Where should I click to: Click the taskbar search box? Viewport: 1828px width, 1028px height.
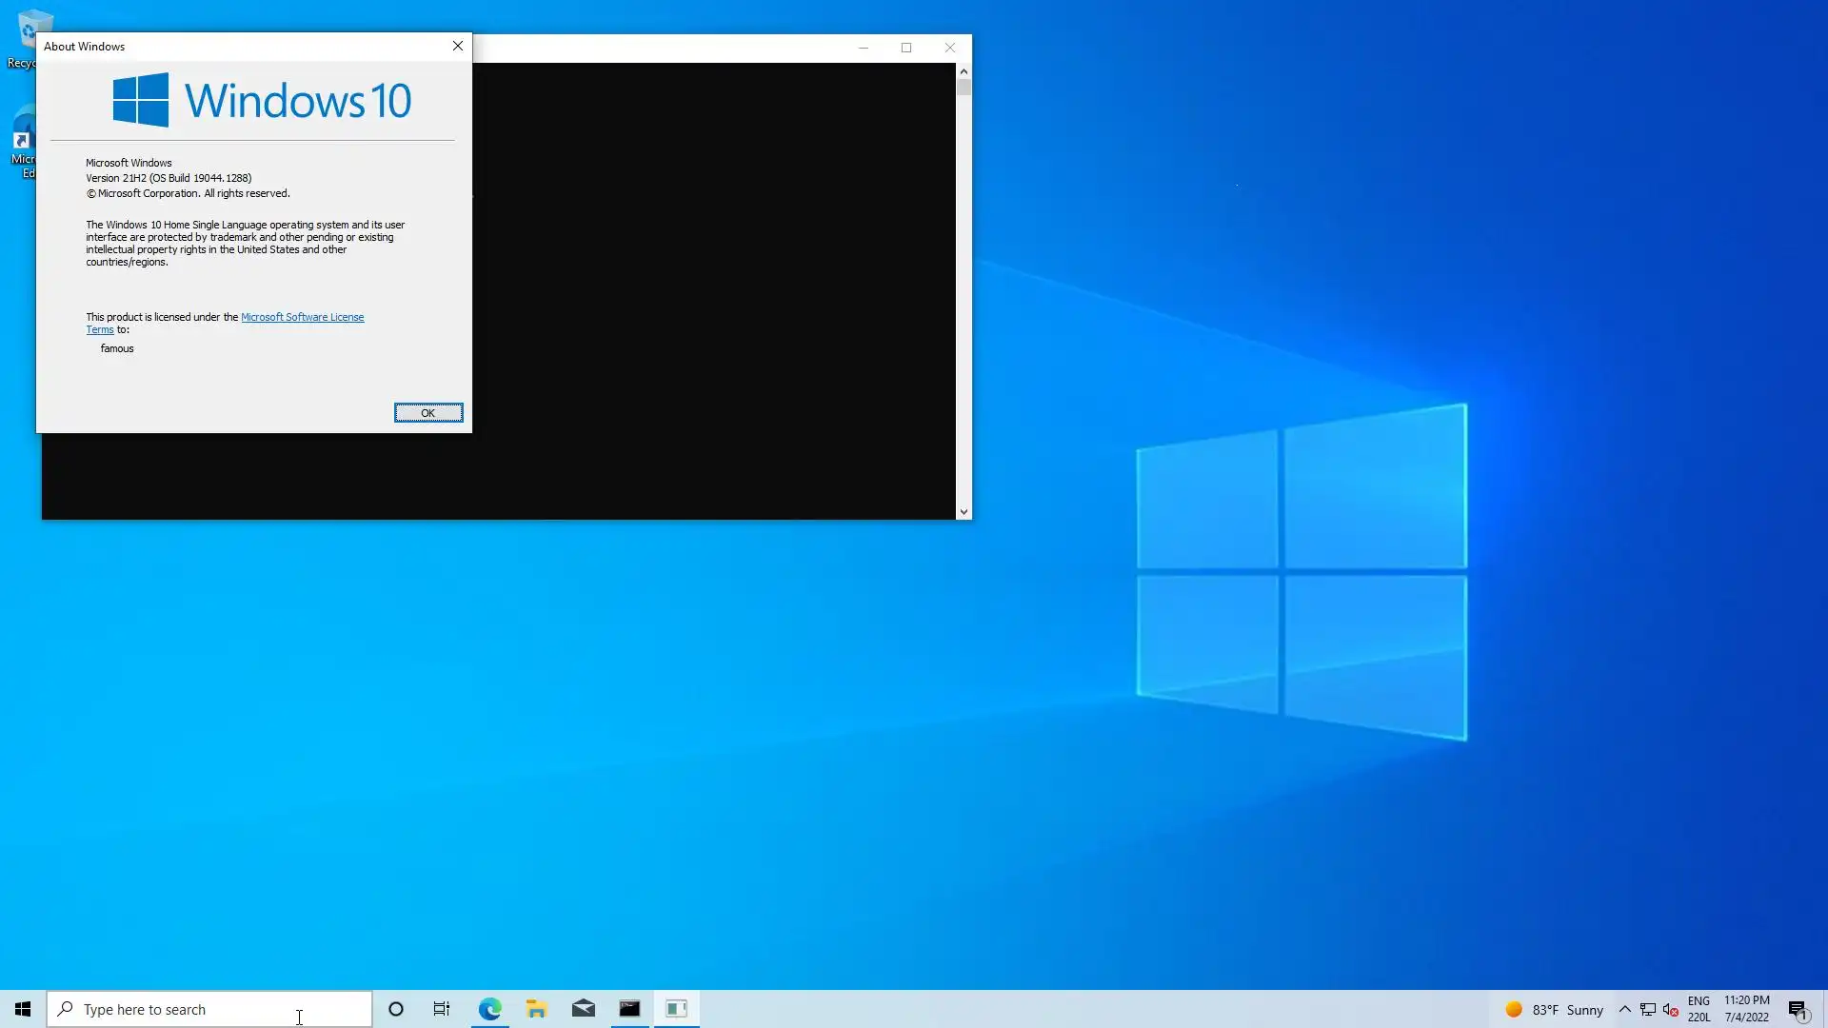209,1009
